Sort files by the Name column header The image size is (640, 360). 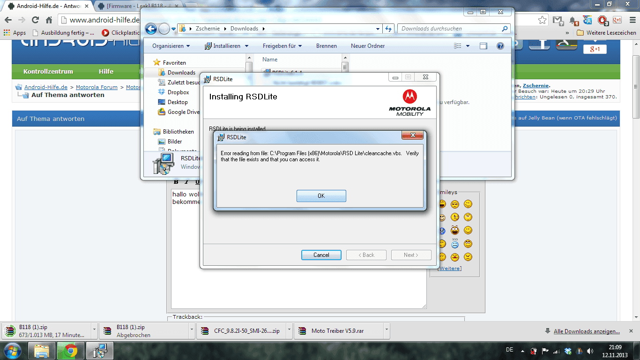(270, 60)
